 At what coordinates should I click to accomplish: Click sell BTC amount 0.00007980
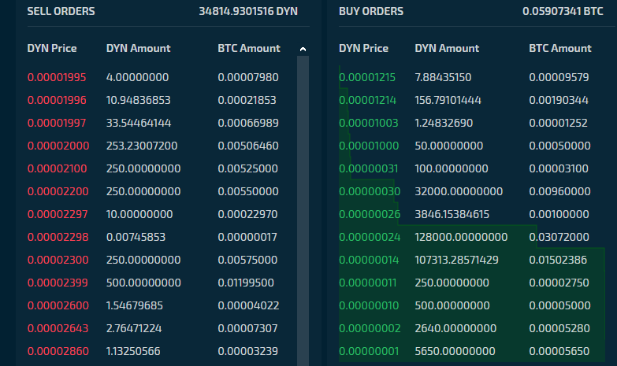tap(248, 77)
